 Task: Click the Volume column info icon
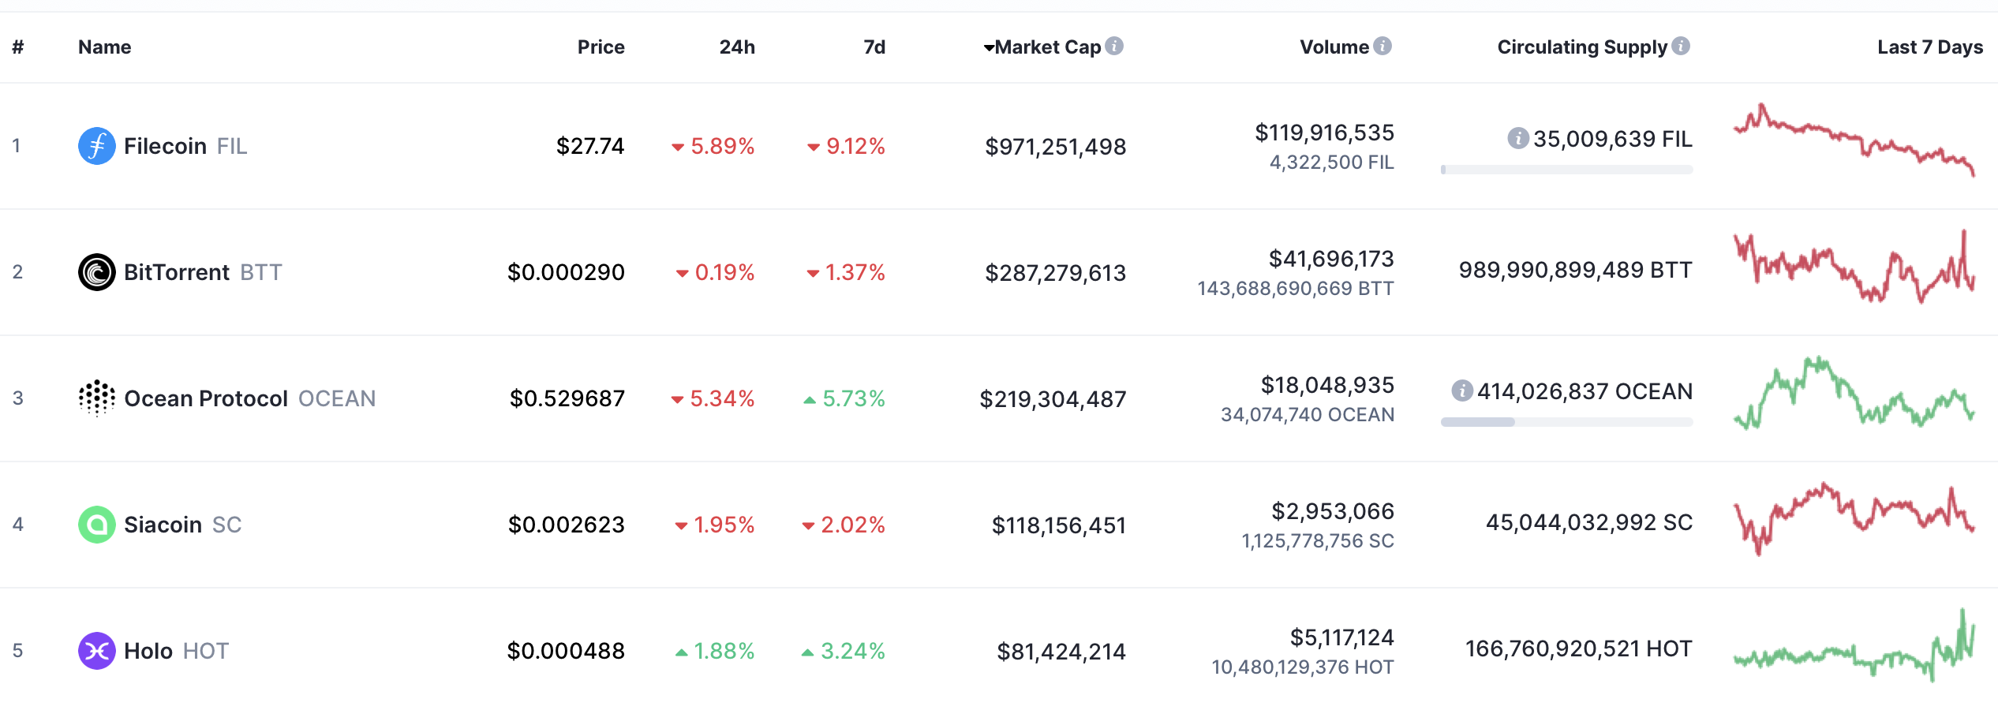click(1381, 46)
